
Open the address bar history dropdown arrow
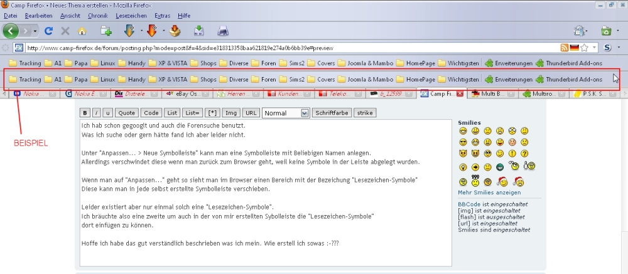click(594, 48)
